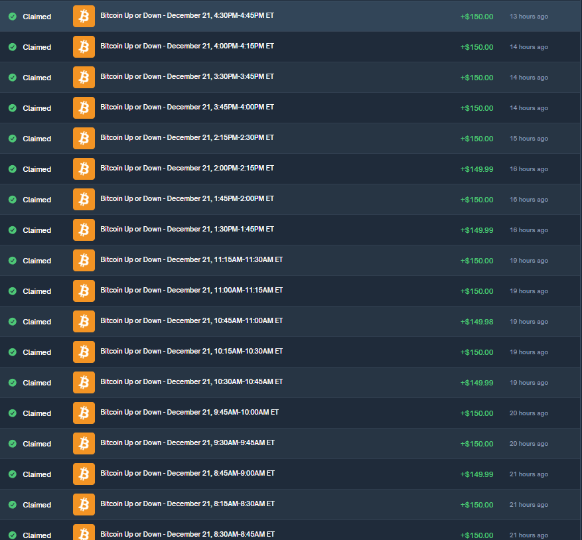Click Bitcoin icon for 4:30PM-4:45PM market

point(84,17)
